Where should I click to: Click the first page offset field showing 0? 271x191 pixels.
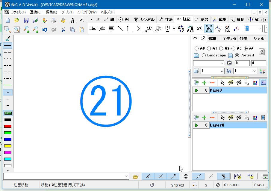(x=242, y=63)
